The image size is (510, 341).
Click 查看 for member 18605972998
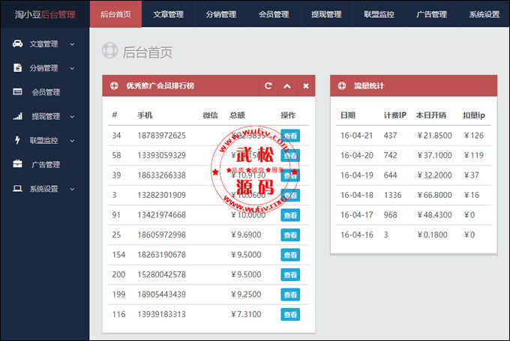tap(290, 235)
